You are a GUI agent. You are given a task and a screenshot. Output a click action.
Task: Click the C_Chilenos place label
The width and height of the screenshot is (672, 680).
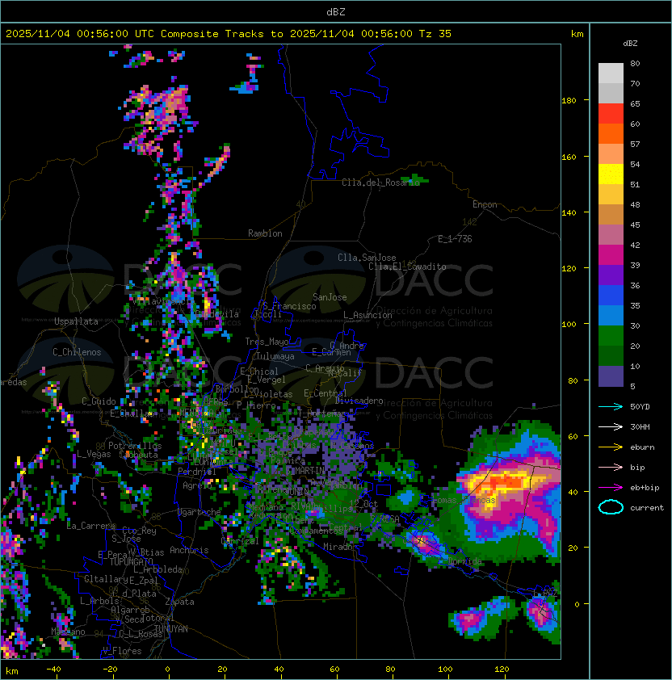(77, 352)
